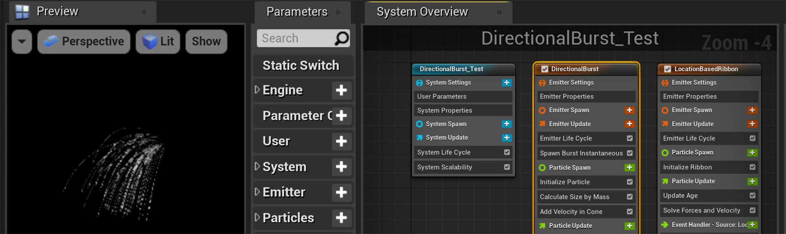Add a new User parameter
This screenshot has width=786, height=234.
point(341,141)
